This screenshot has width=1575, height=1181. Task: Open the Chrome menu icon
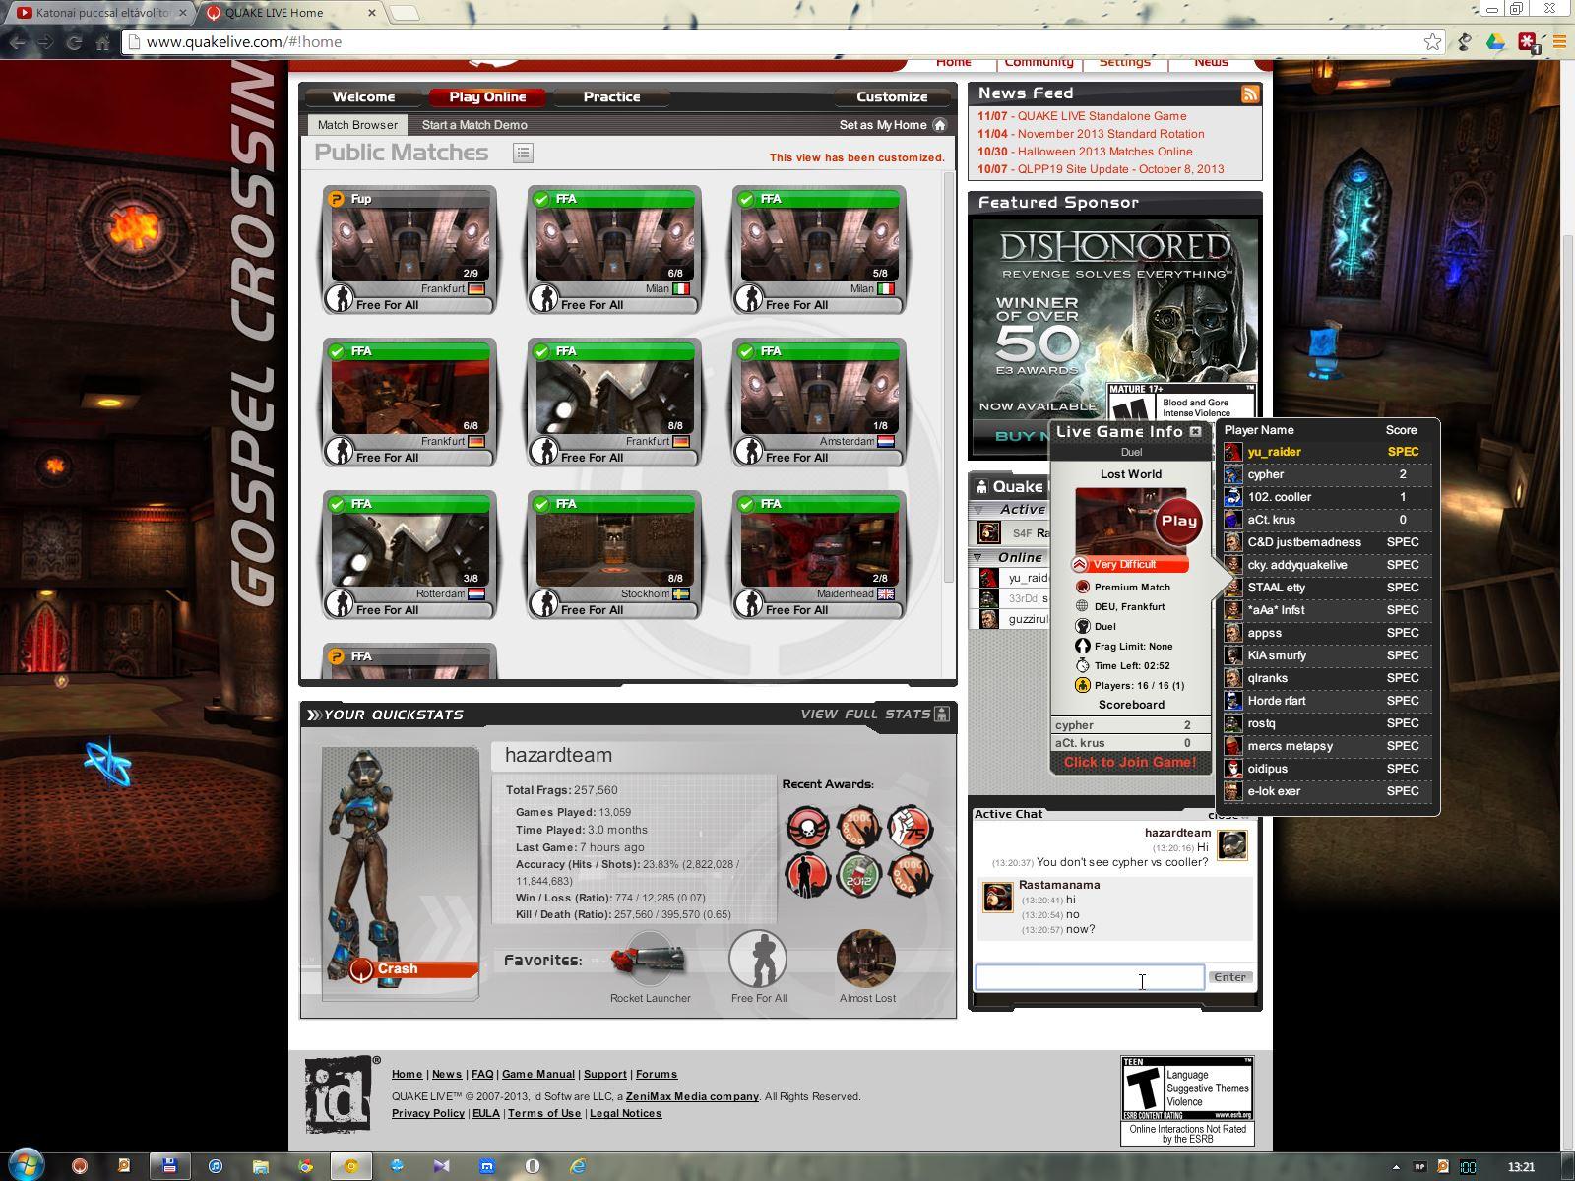(x=1559, y=41)
